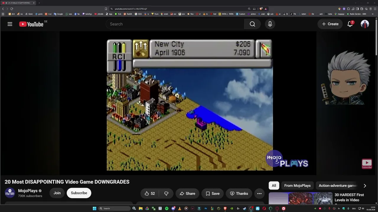Select the From MojoPlays chip
Screen dimensions: 378x212
click(297, 185)
